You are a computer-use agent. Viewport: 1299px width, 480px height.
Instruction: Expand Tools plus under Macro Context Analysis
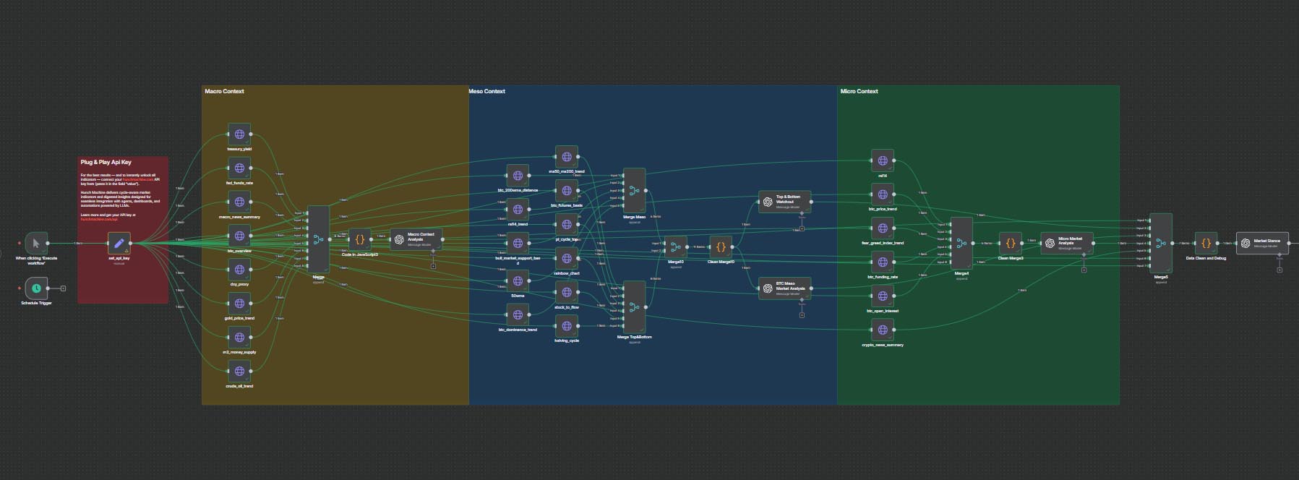(x=433, y=265)
